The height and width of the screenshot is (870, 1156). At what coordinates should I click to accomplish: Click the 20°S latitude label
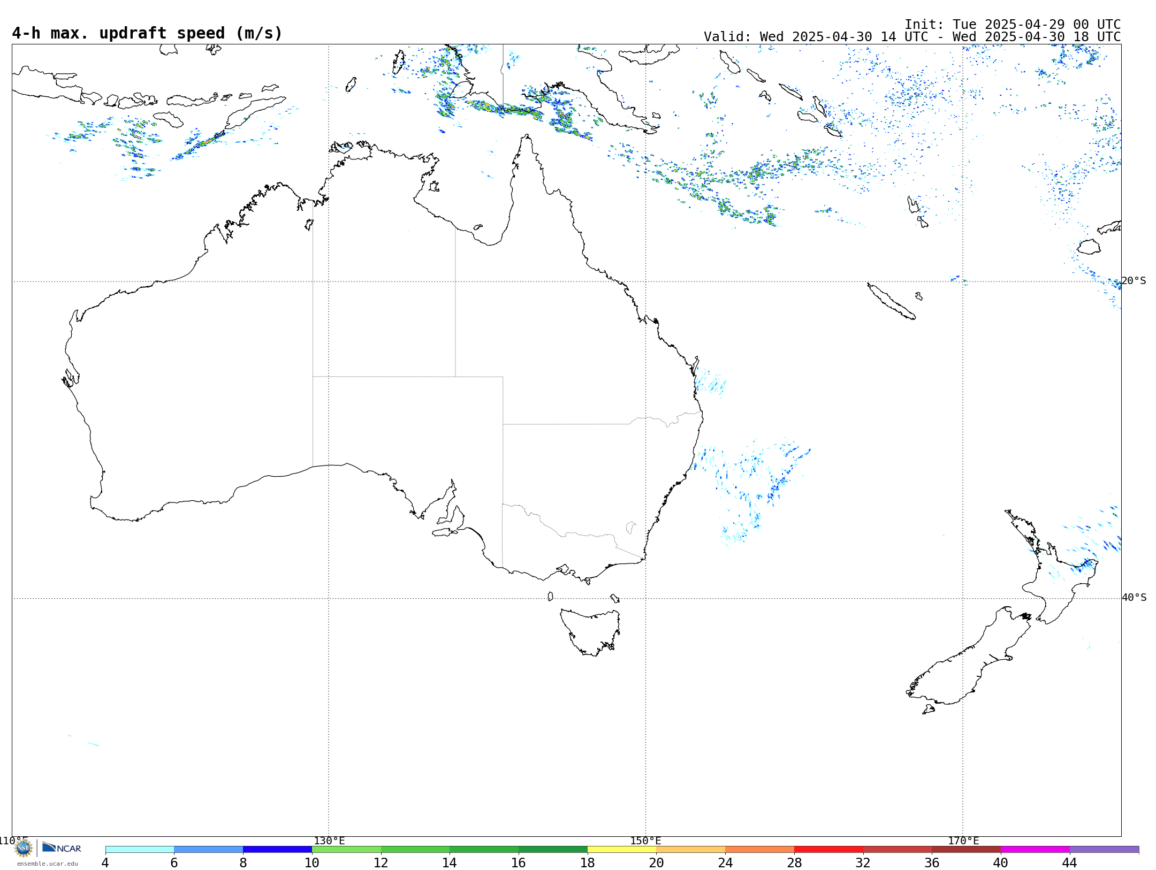coord(1134,280)
